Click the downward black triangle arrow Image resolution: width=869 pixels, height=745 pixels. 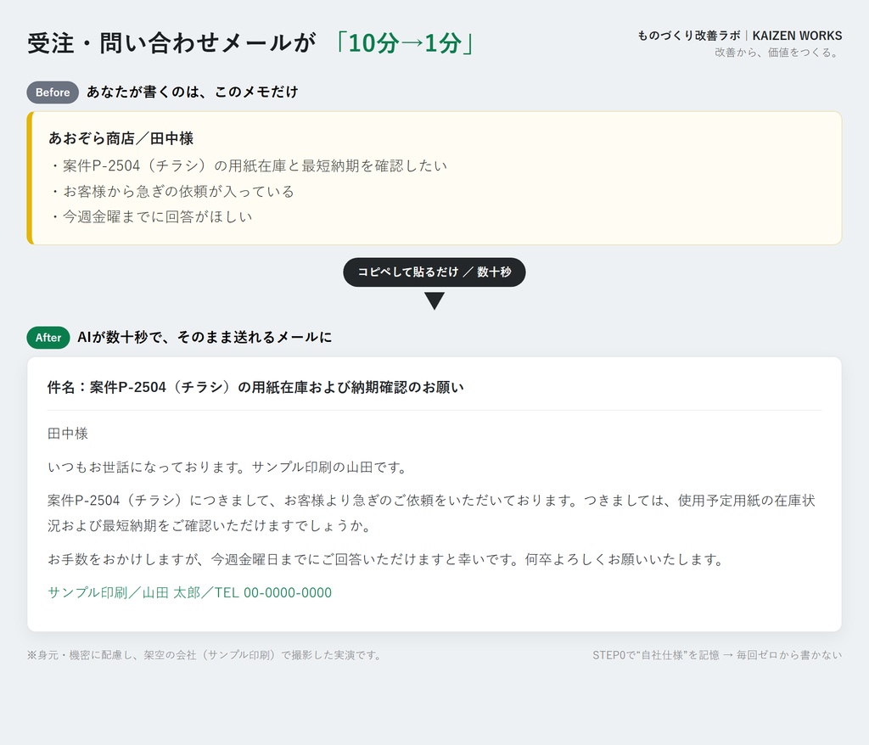pyautogui.click(x=434, y=301)
